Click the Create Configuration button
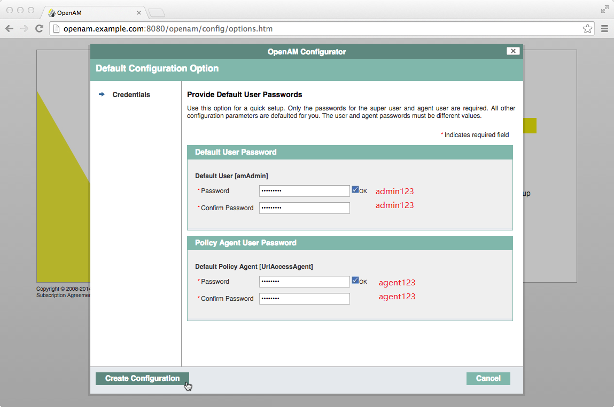The image size is (614, 407). click(x=143, y=378)
